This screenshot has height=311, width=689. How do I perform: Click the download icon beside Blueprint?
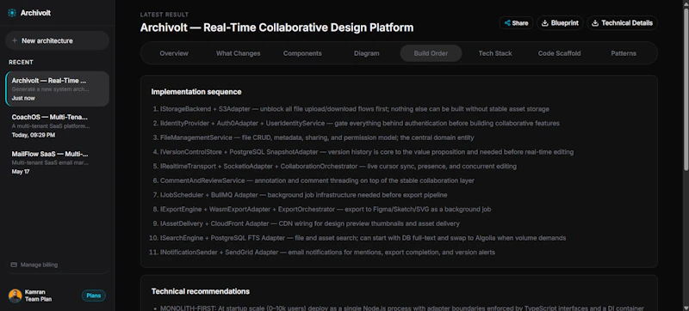545,23
